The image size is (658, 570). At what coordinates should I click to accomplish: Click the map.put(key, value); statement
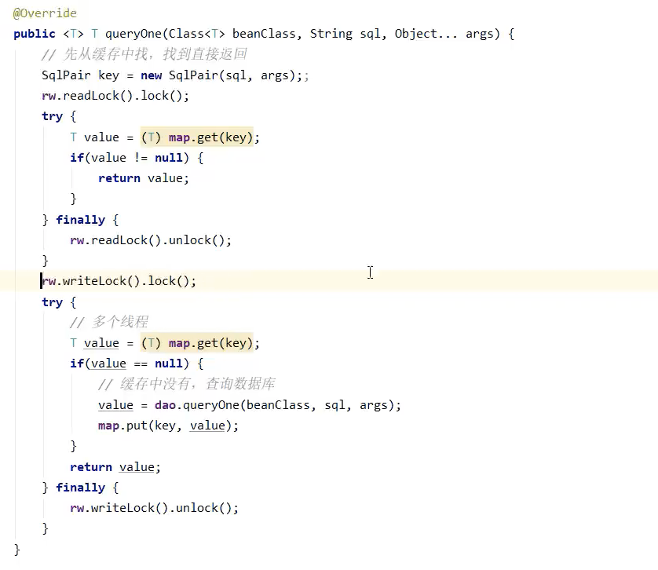[168, 426]
